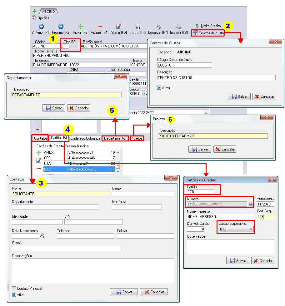Click the Razão social field
This screenshot has width=285, height=306.
point(114,46)
